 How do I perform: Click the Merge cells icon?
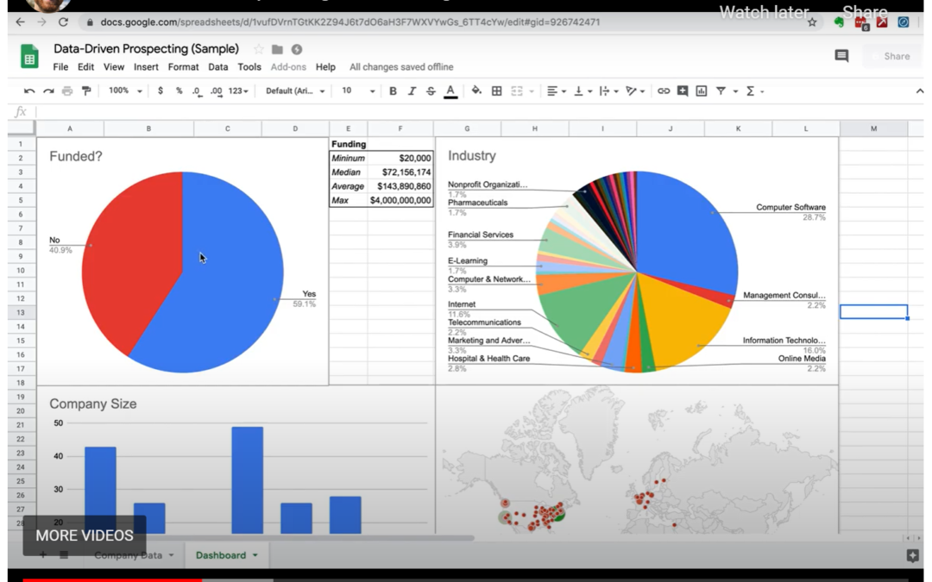tap(517, 91)
